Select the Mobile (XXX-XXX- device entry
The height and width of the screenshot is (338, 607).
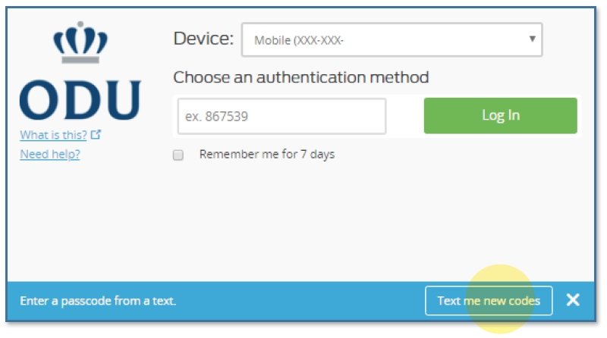[x=299, y=40]
